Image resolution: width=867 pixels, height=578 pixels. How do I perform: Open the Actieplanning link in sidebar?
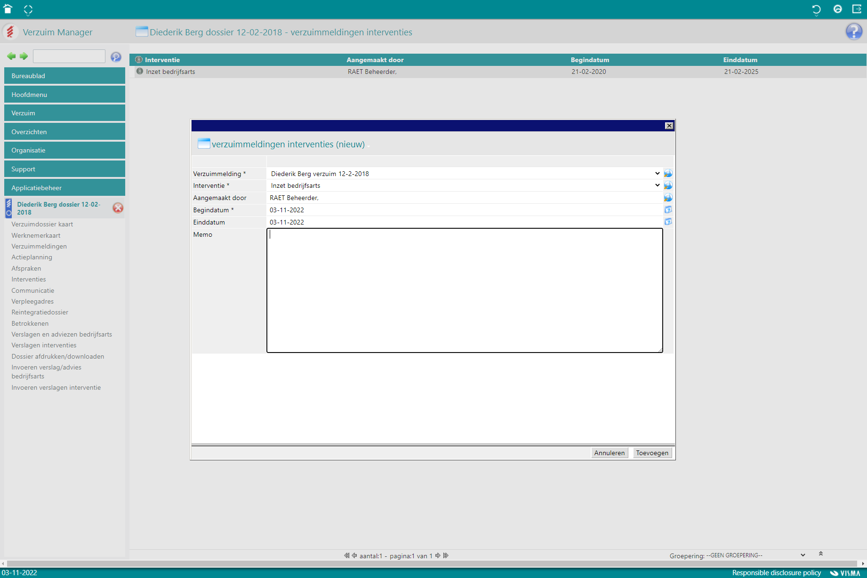click(x=32, y=257)
